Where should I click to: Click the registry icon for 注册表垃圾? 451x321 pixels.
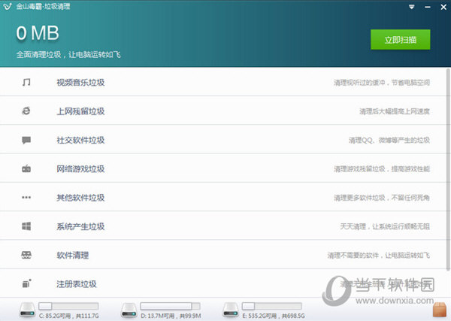(x=26, y=284)
